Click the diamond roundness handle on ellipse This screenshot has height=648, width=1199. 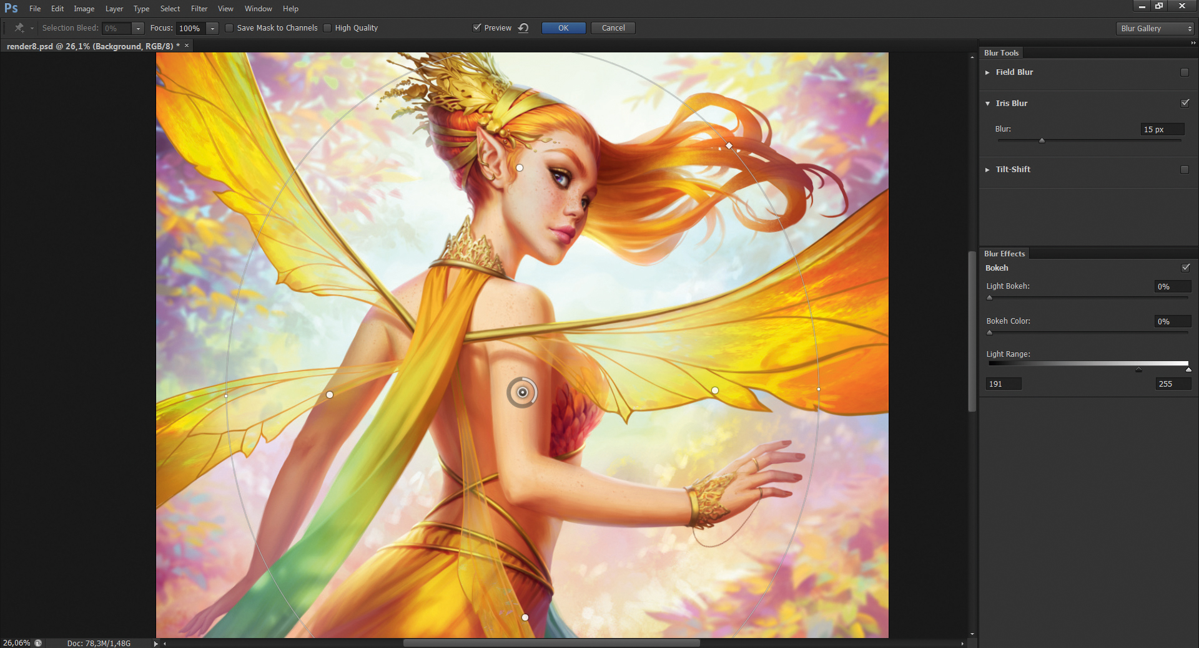click(x=729, y=145)
